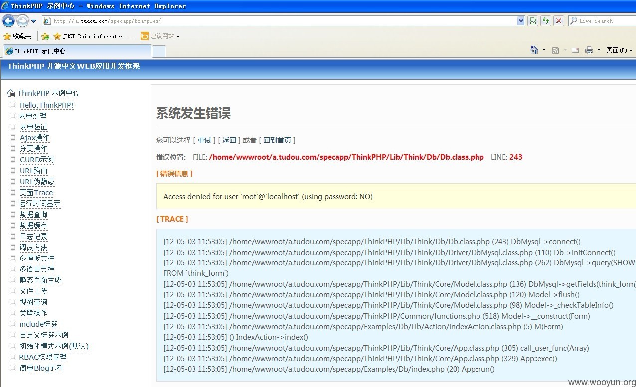
Task: Click ThinkPHP 示例中心 root tree link
Action: (48, 93)
